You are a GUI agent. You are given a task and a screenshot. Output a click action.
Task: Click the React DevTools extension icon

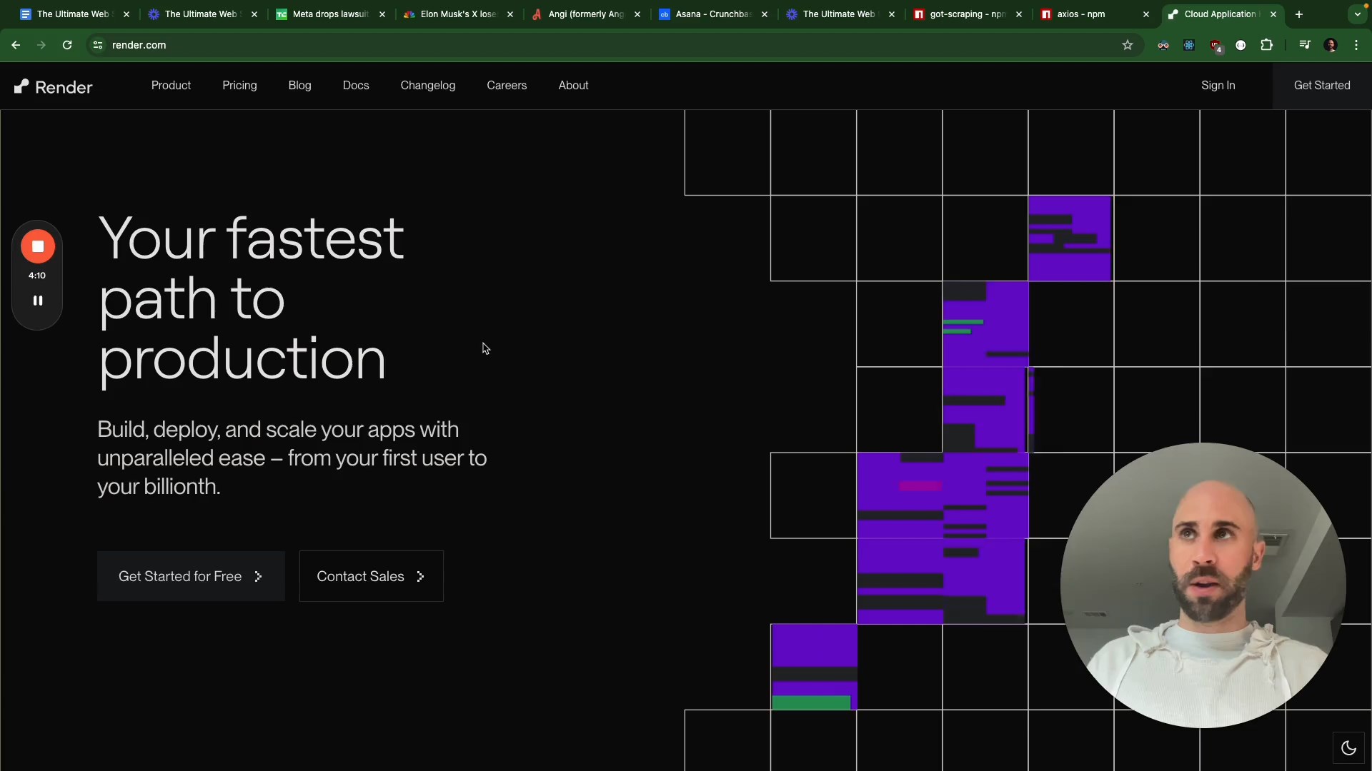pyautogui.click(x=1189, y=45)
